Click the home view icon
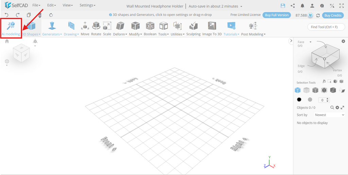This screenshot has height=175, width=348. pos(7,41)
